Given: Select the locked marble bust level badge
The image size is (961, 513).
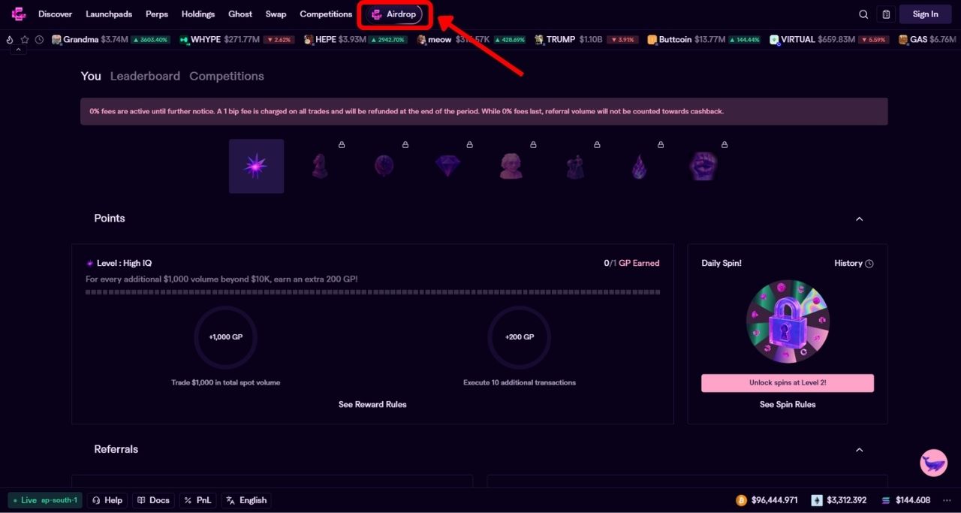Looking at the screenshot, I should point(511,166).
